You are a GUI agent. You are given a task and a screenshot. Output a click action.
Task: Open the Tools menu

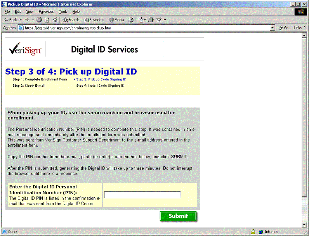pos(63,12)
